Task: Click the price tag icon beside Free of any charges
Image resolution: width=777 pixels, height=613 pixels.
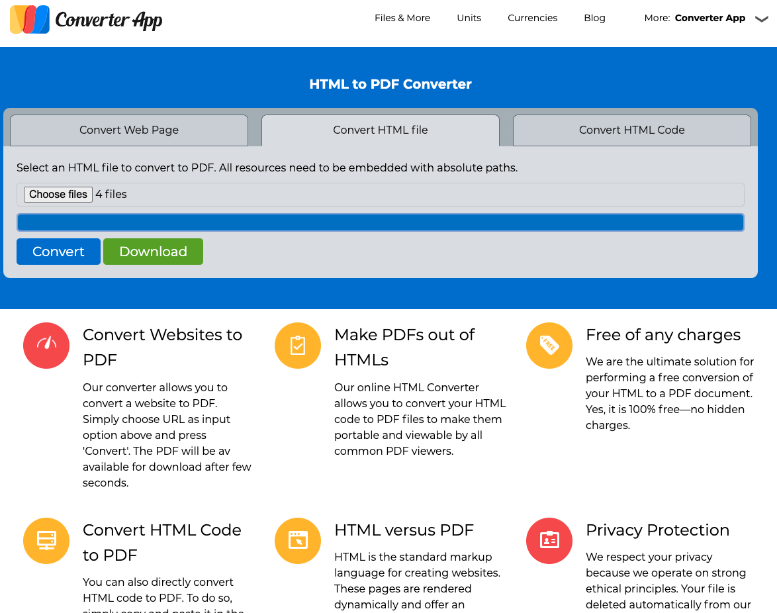Action: (x=549, y=346)
